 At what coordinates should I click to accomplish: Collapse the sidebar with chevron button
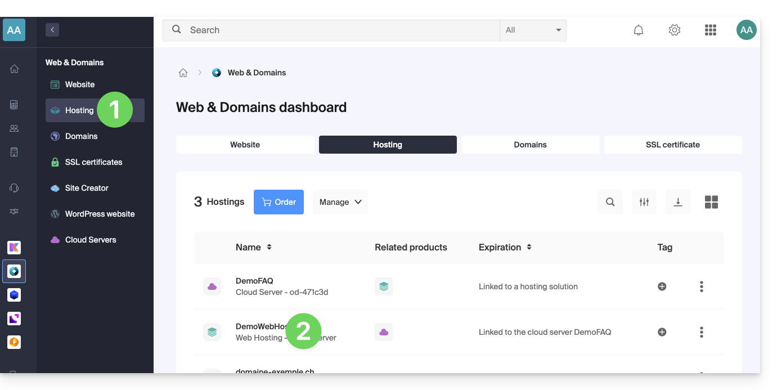tap(52, 30)
